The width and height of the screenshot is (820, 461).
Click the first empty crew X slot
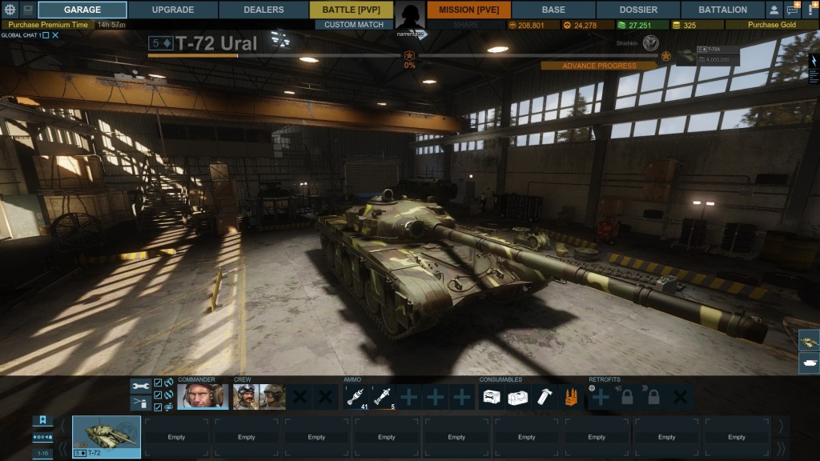299,397
